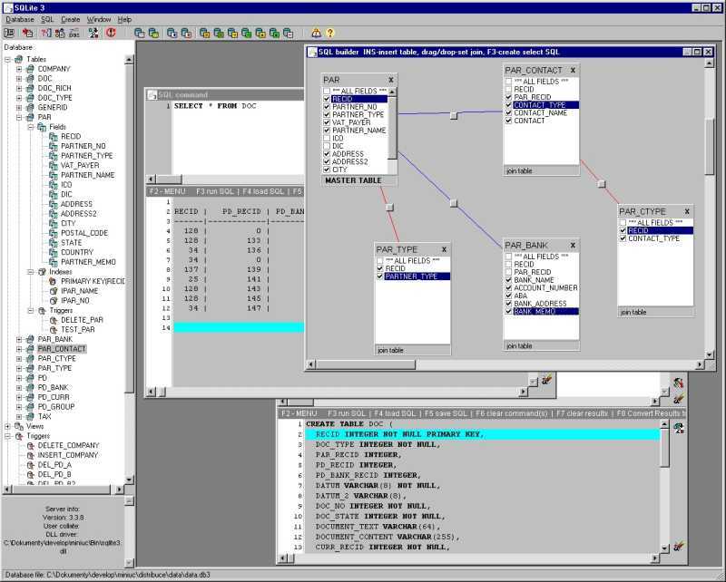Click the red stop-sign toolbar icon
This screenshot has width=726, height=582.
tap(111, 33)
